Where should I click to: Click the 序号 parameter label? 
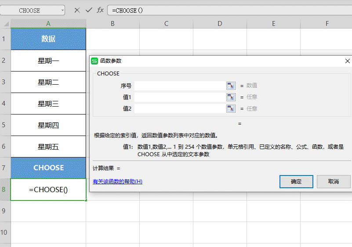tap(126, 86)
